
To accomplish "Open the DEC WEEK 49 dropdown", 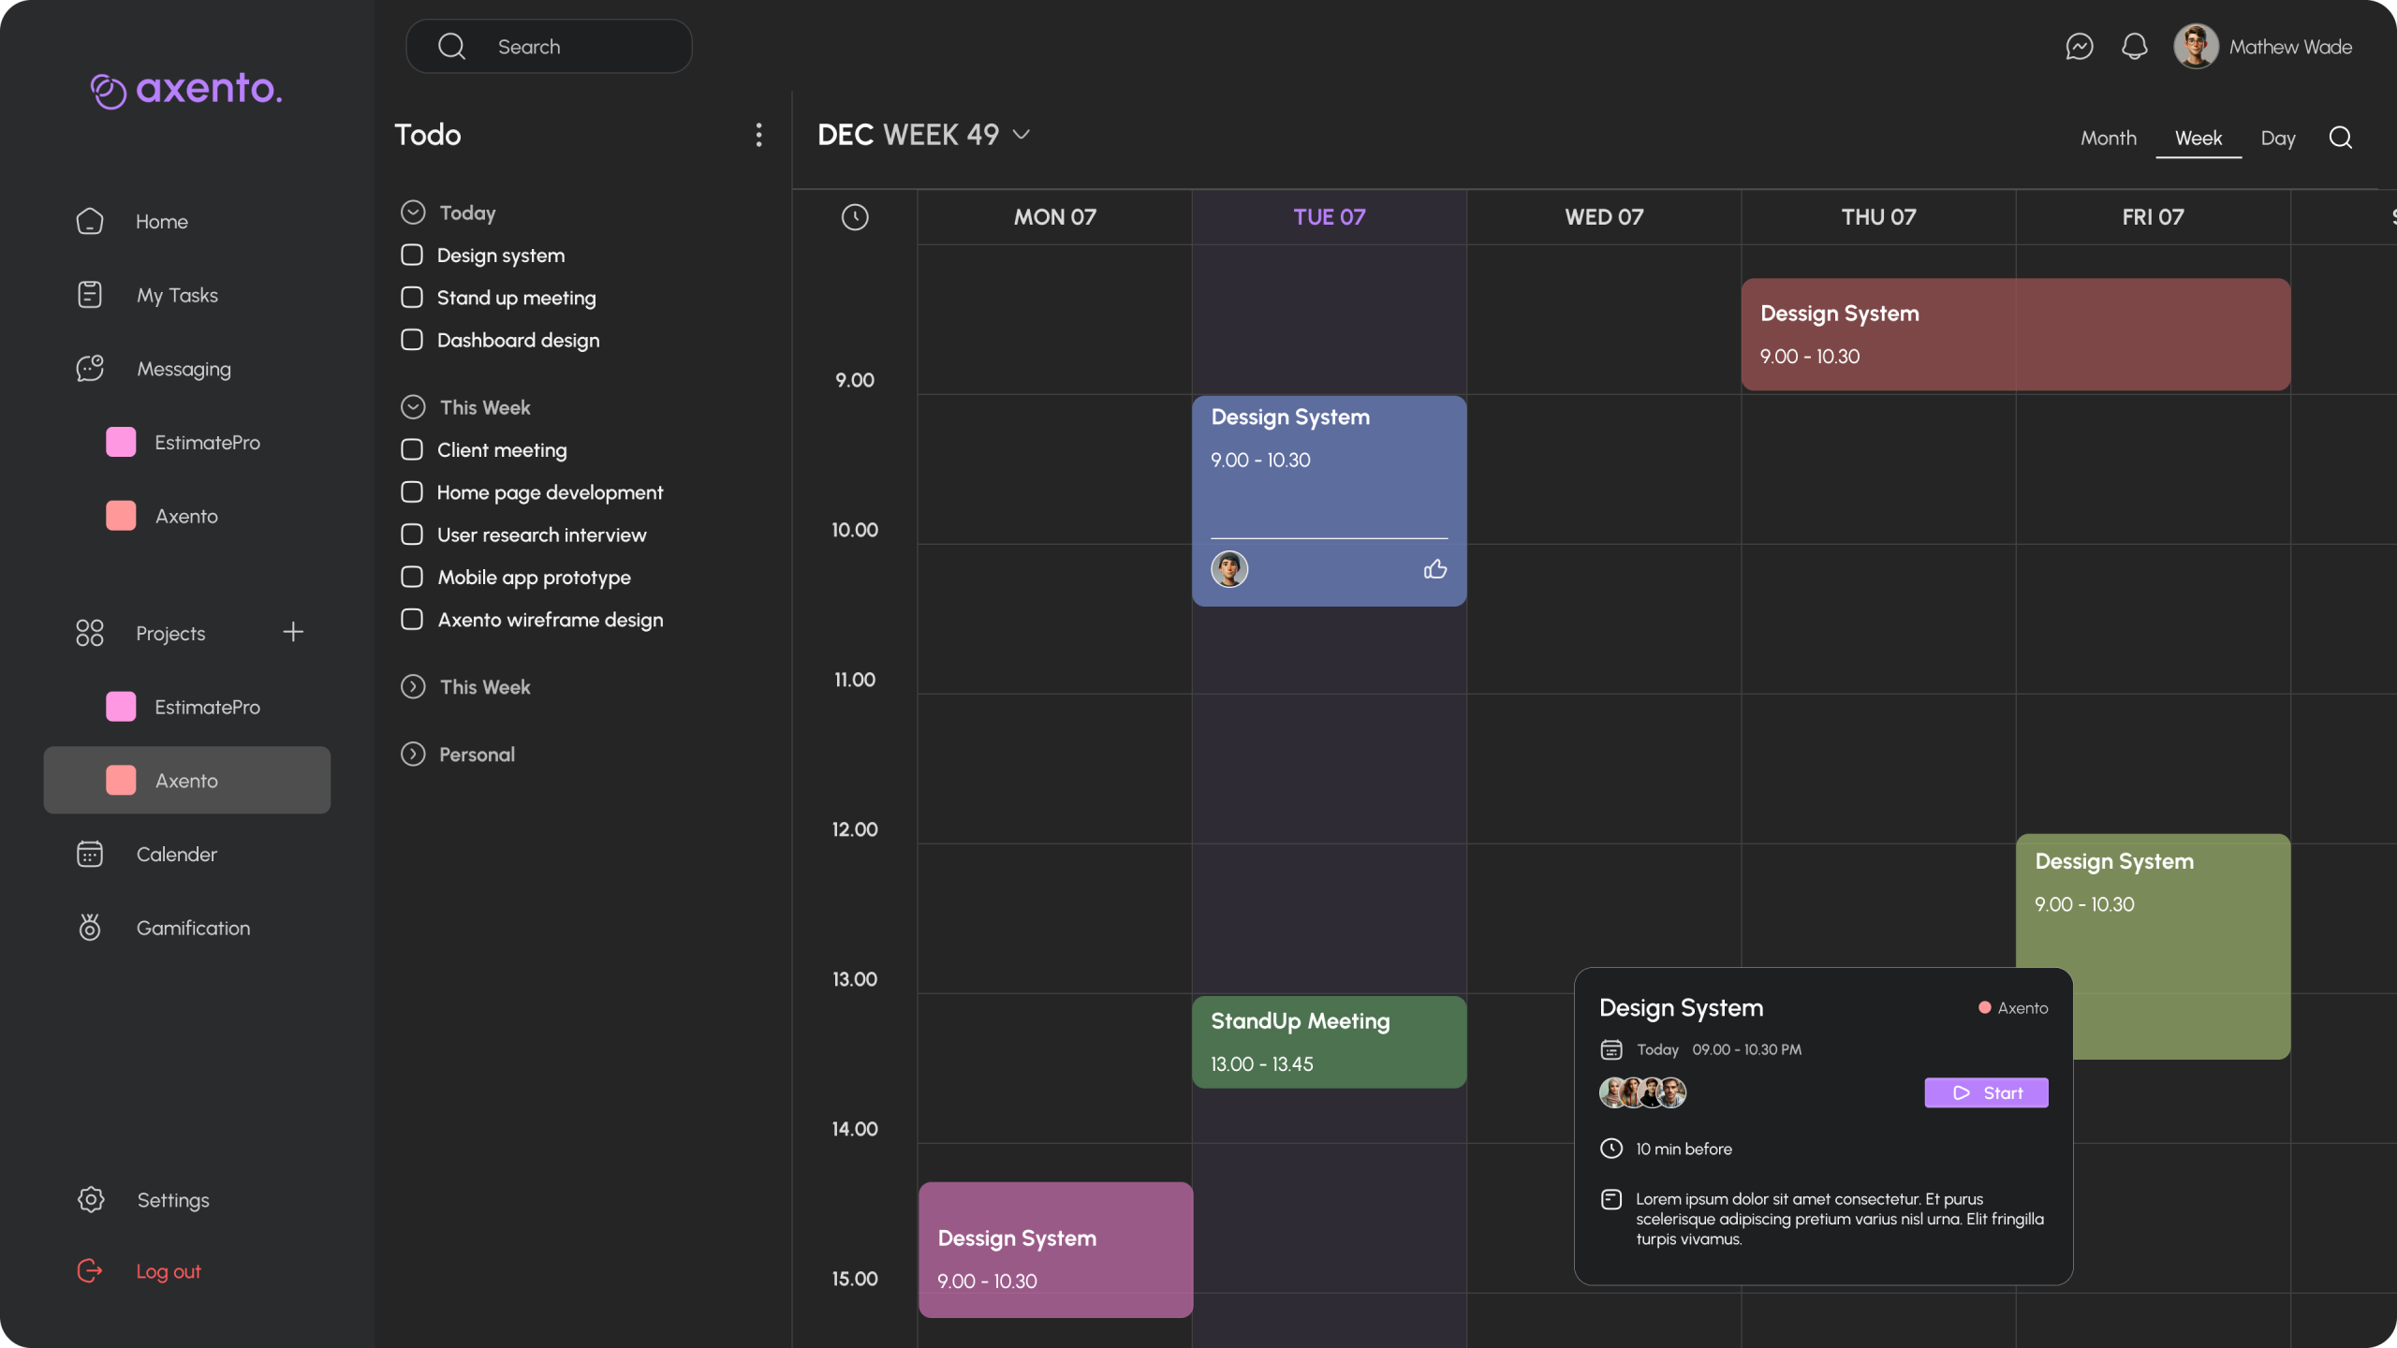I will tap(1022, 135).
